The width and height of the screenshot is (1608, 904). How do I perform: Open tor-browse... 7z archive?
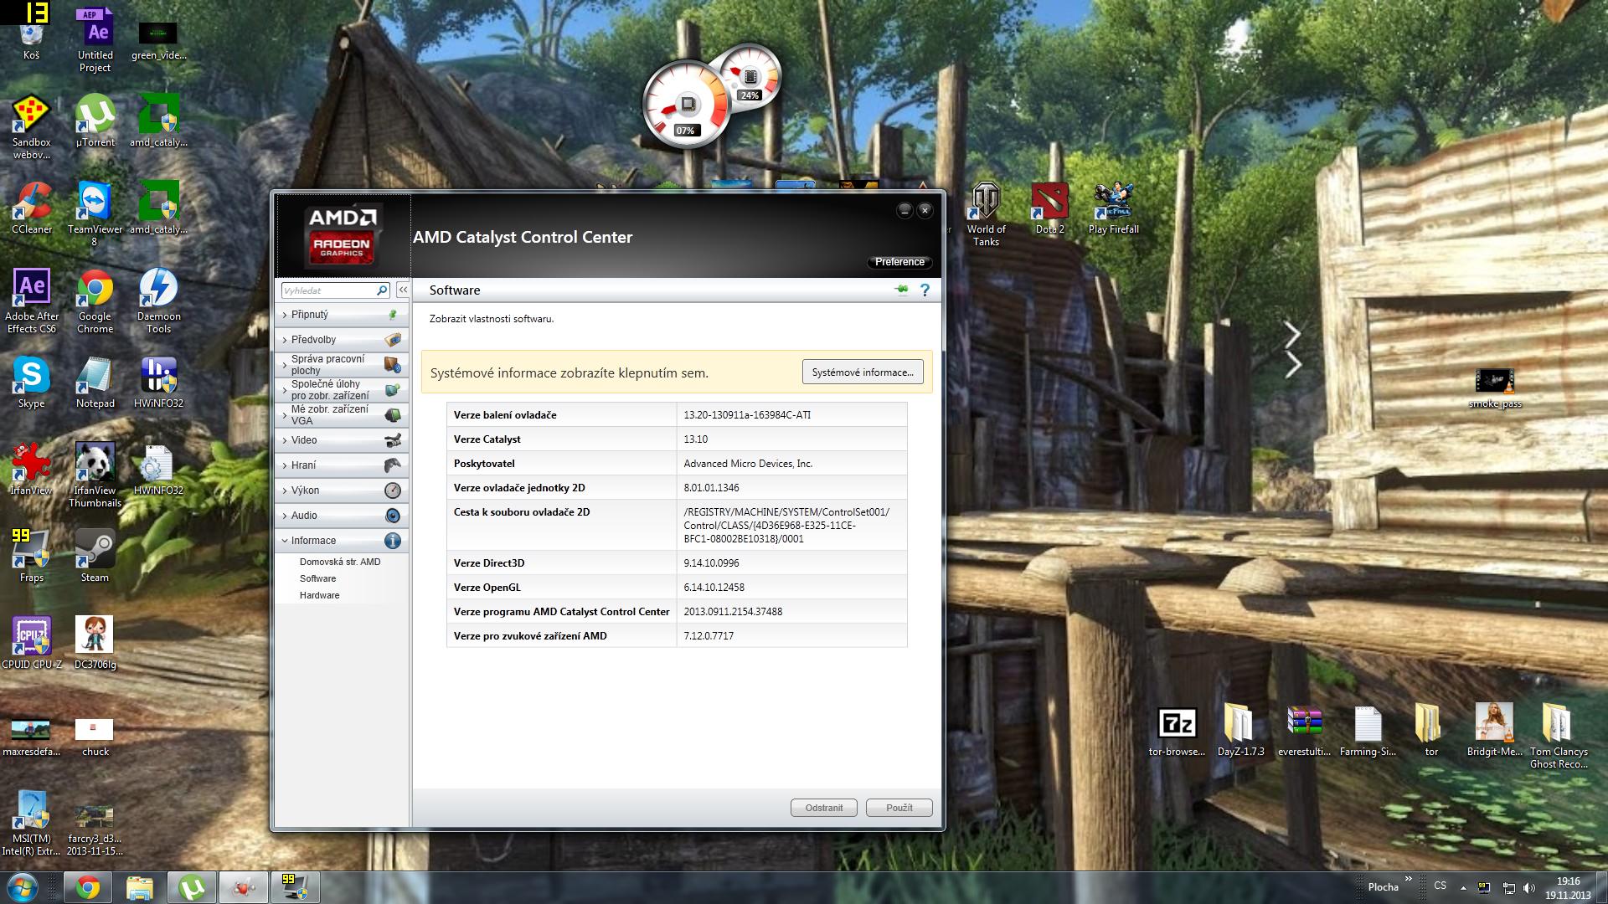(x=1177, y=732)
